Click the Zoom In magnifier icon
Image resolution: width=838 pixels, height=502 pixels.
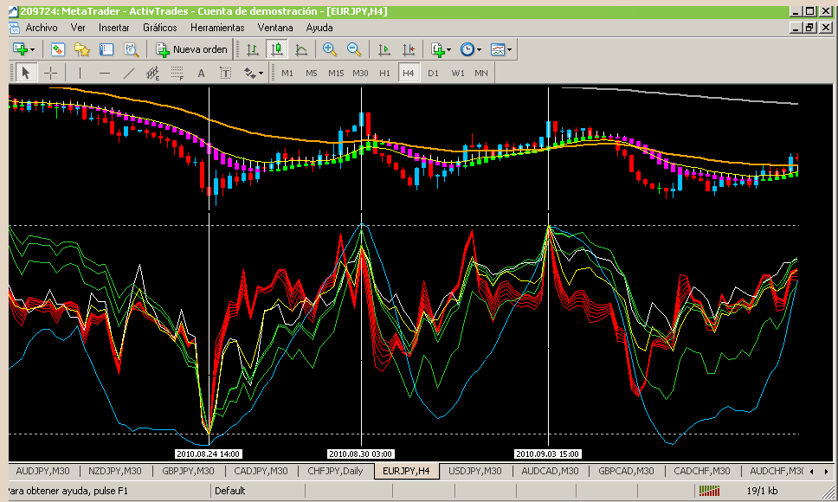329,50
